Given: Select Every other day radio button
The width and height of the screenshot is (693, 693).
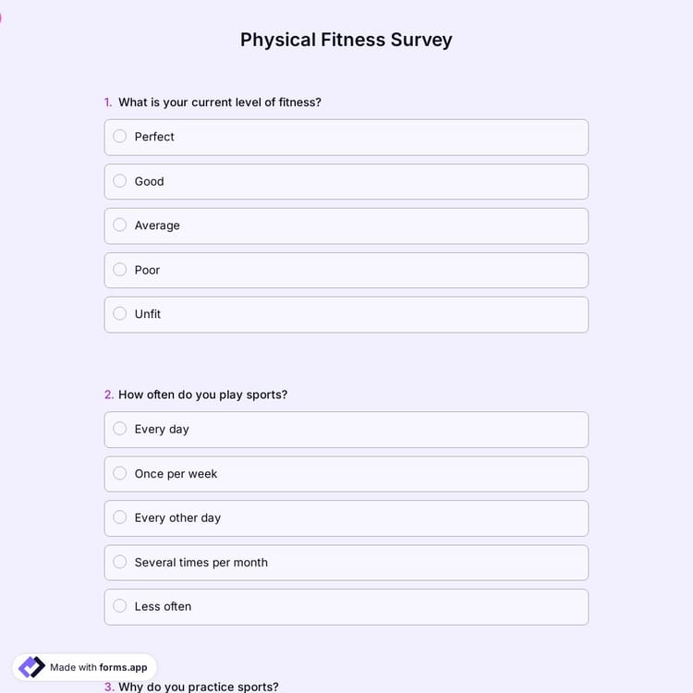Looking at the screenshot, I should [120, 517].
